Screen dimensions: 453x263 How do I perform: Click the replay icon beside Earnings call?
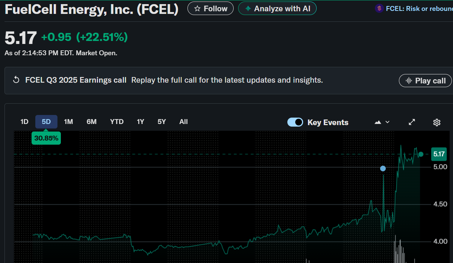click(x=16, y=80)
